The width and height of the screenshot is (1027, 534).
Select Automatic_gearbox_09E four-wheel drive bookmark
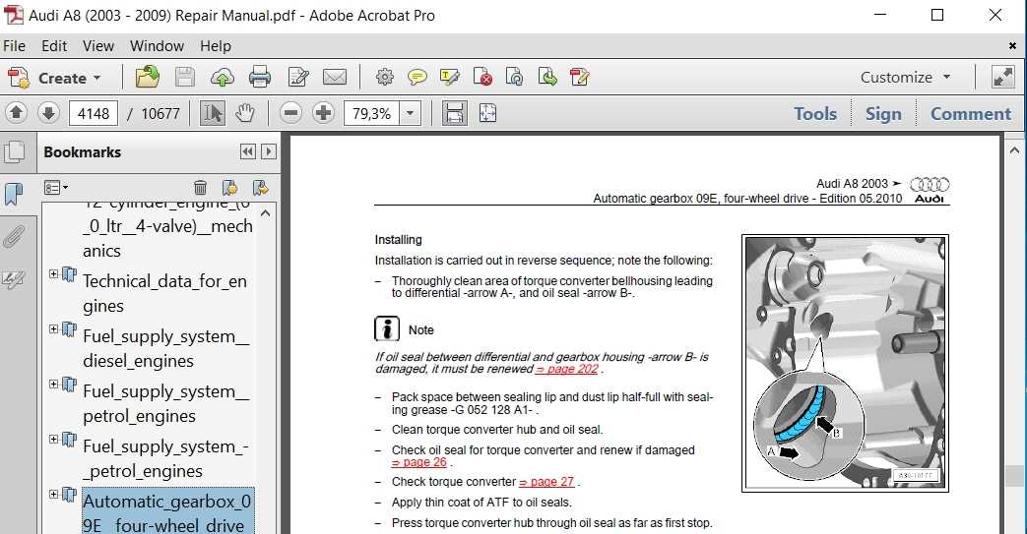tap(167, 511)
